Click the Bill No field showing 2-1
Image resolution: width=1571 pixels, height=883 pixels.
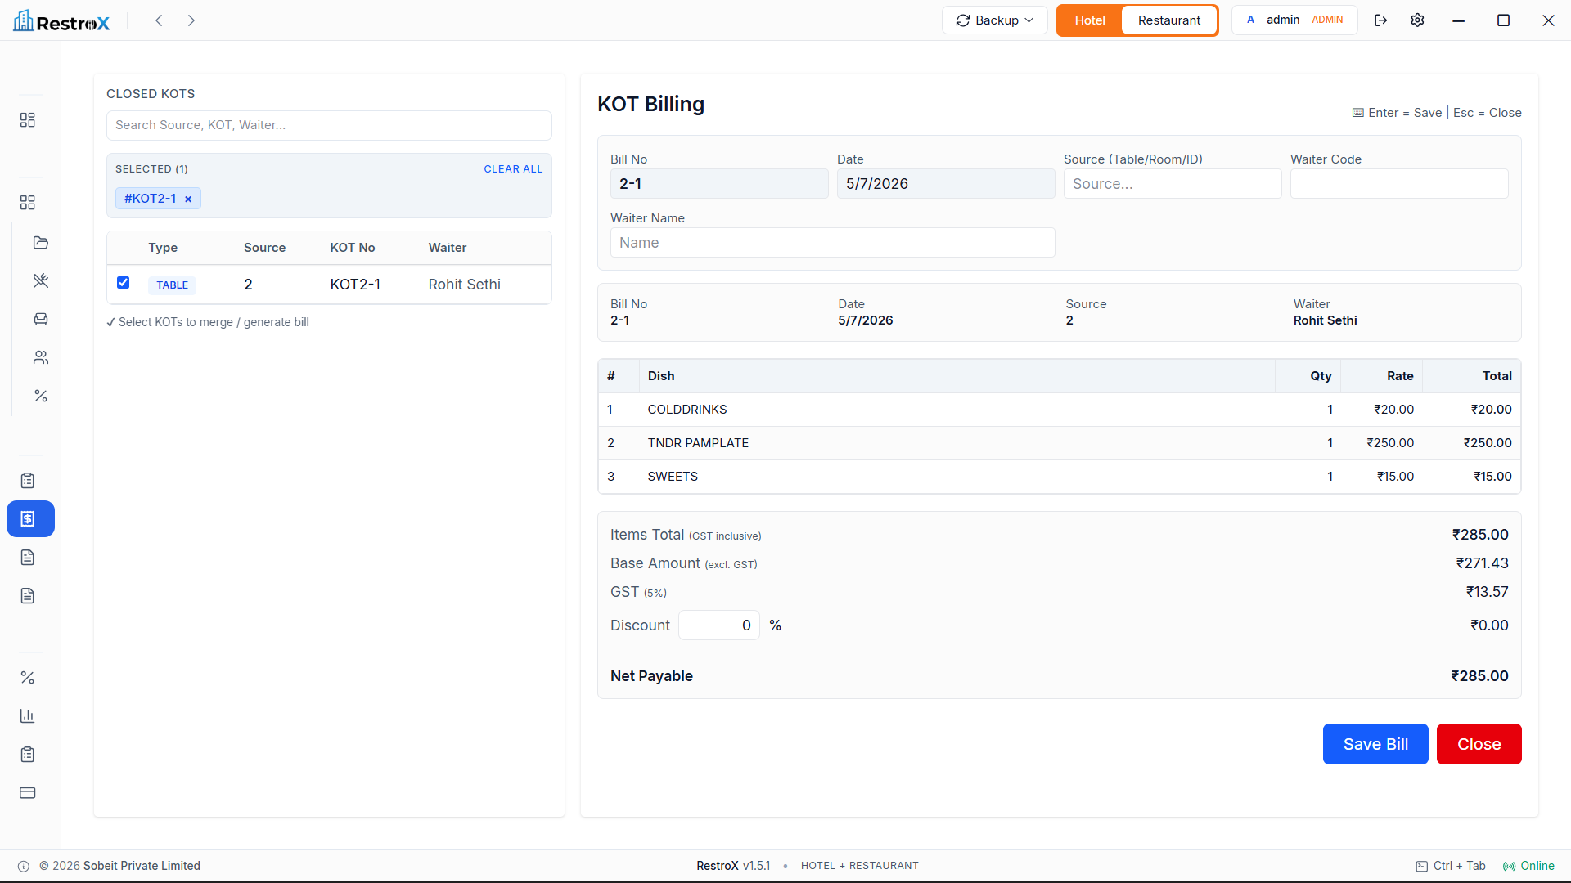point(719,184)
